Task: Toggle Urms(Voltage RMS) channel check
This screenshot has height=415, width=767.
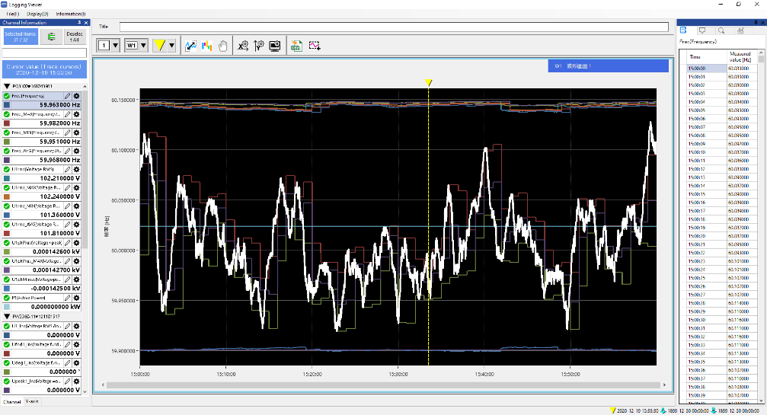Action: pyautogui.click(x=6, y=169)
